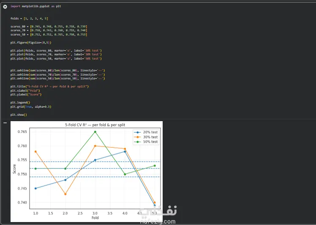
Task: Click the '50% test' entry in chart legend
Action: [146, 142]
